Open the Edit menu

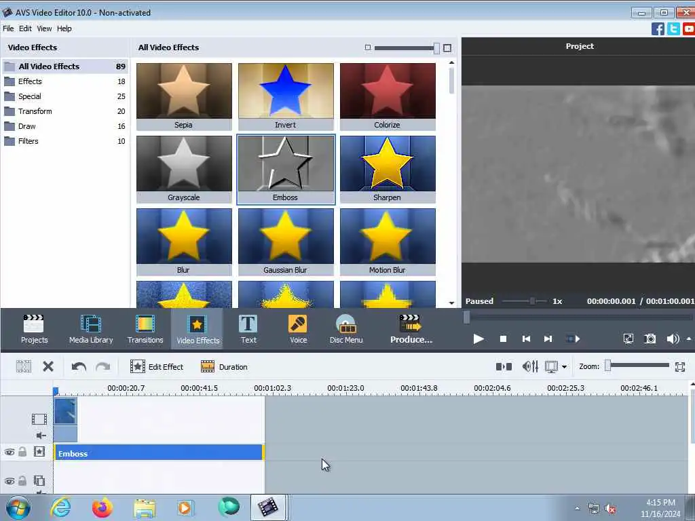25,28
